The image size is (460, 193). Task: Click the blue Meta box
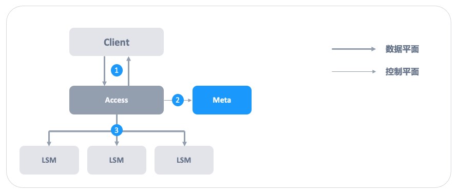(222, 100)
